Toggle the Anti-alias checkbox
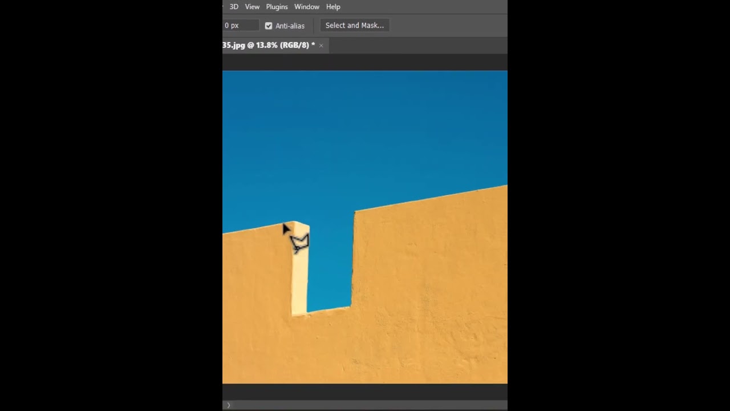Viewport: 730px width, 411px height. click(269, 26)
